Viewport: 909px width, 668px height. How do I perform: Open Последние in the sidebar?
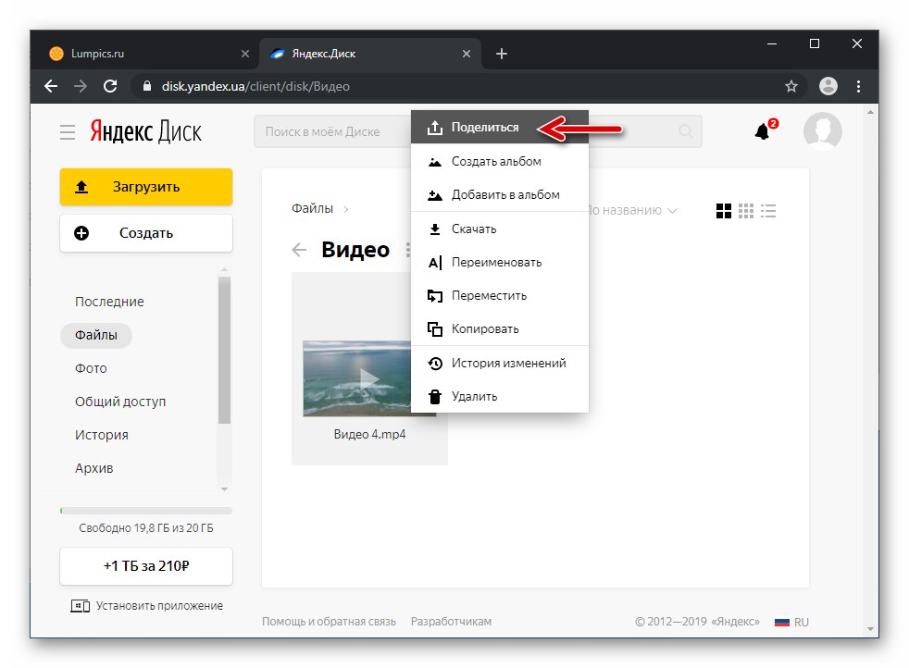tap(109, 302)
